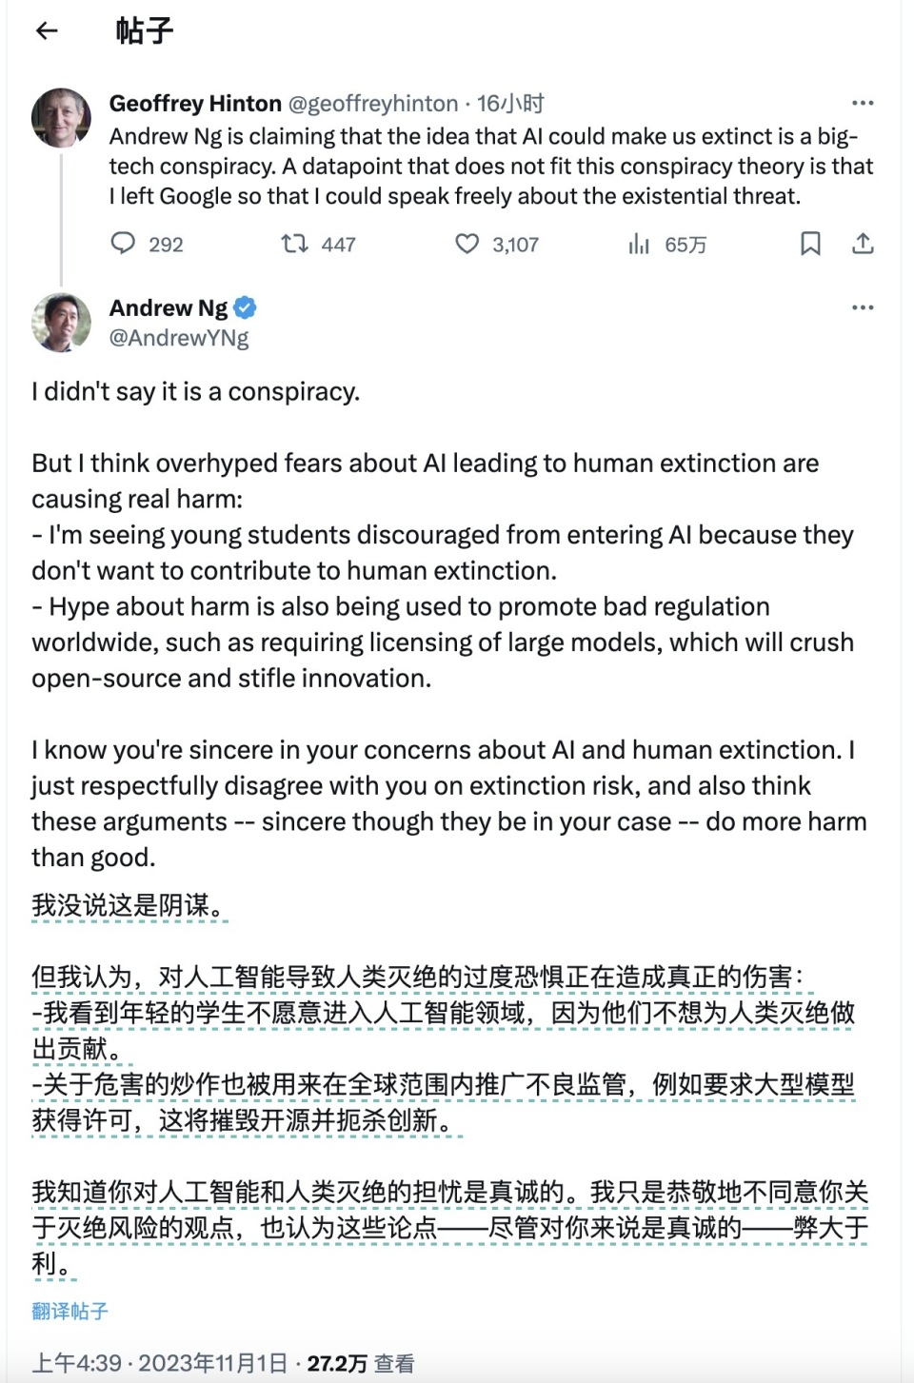The width and height of the screenshot is (914, 1383).
Task: Open Geoffrey Hinton's profile name
Action: [195, 103]
